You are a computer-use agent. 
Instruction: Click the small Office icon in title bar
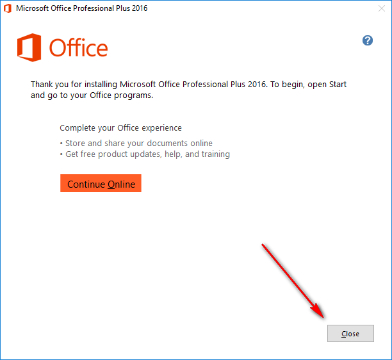[x=7, y=9]
